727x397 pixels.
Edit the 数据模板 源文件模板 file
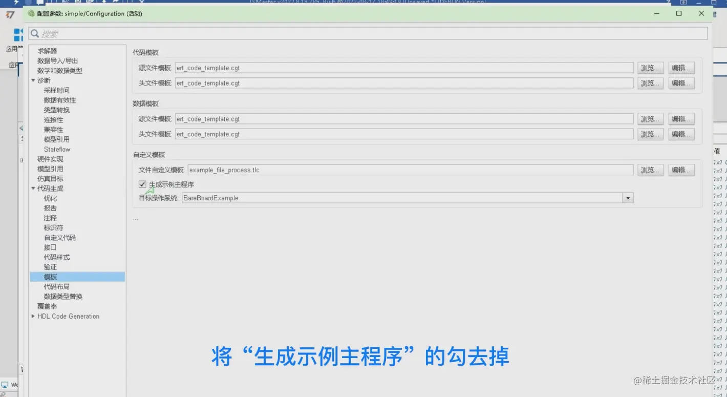[x=681, y=119]
